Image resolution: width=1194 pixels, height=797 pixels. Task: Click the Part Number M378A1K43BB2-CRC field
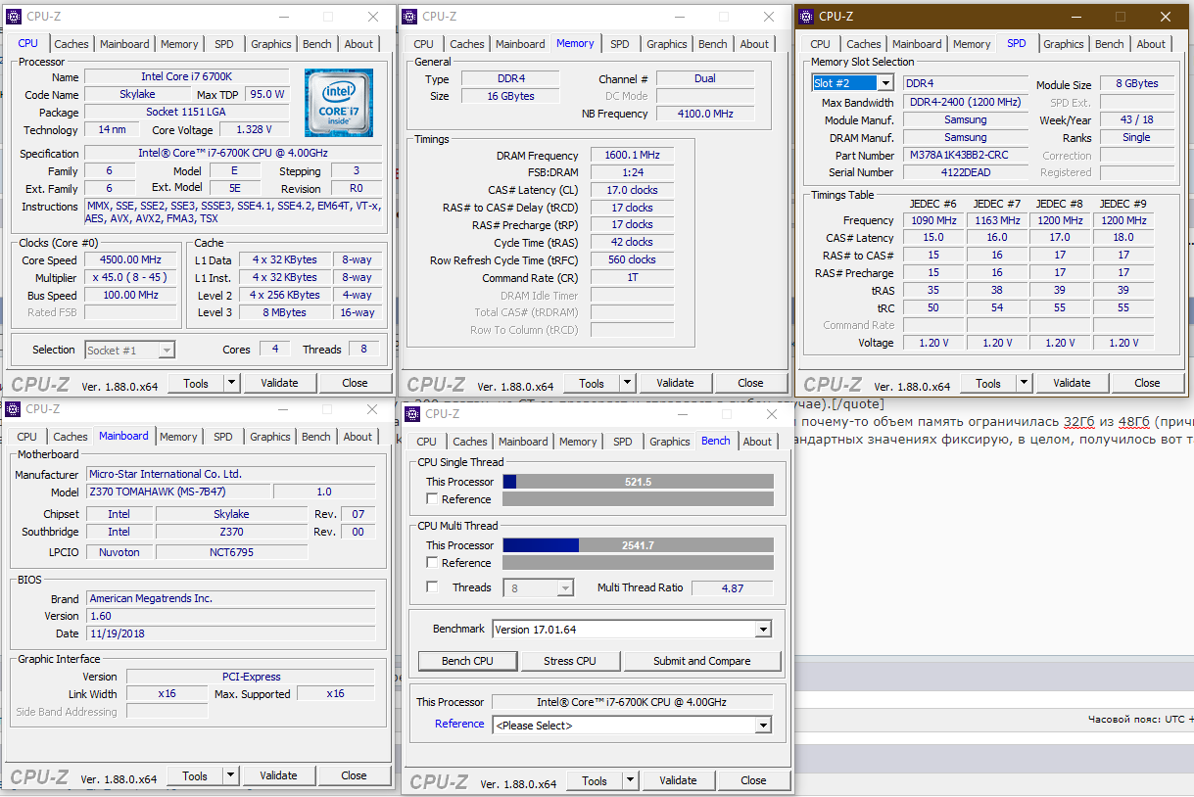(x=966, y=155)
